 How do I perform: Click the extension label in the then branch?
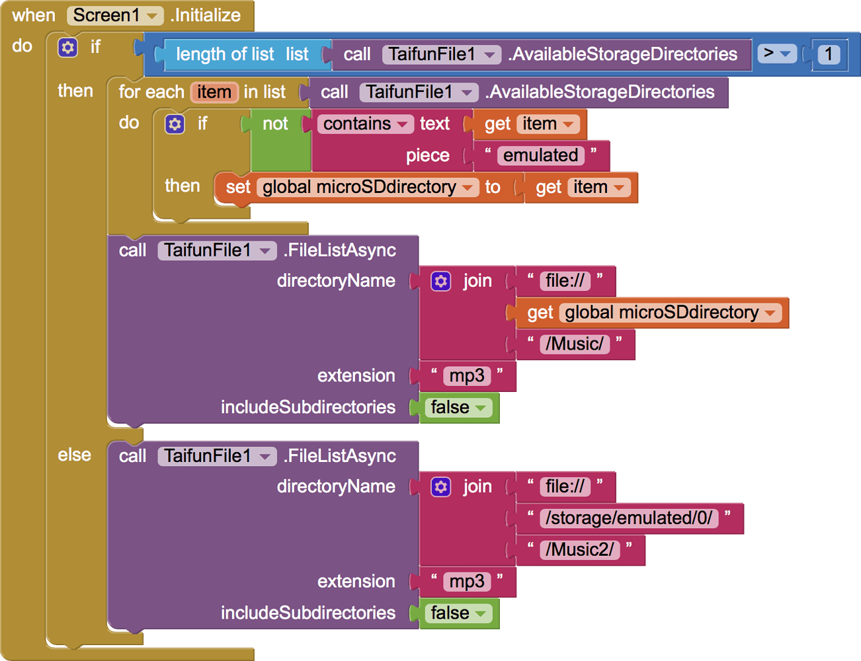356,375
